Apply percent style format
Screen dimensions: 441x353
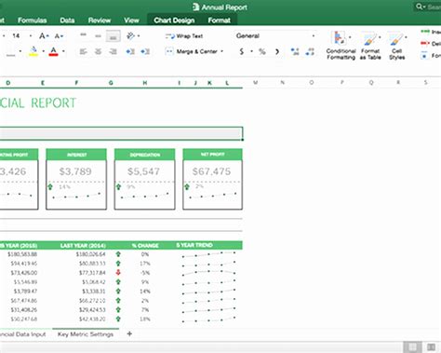tap(262, 51)
